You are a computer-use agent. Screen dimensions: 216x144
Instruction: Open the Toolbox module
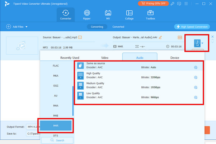150,15
